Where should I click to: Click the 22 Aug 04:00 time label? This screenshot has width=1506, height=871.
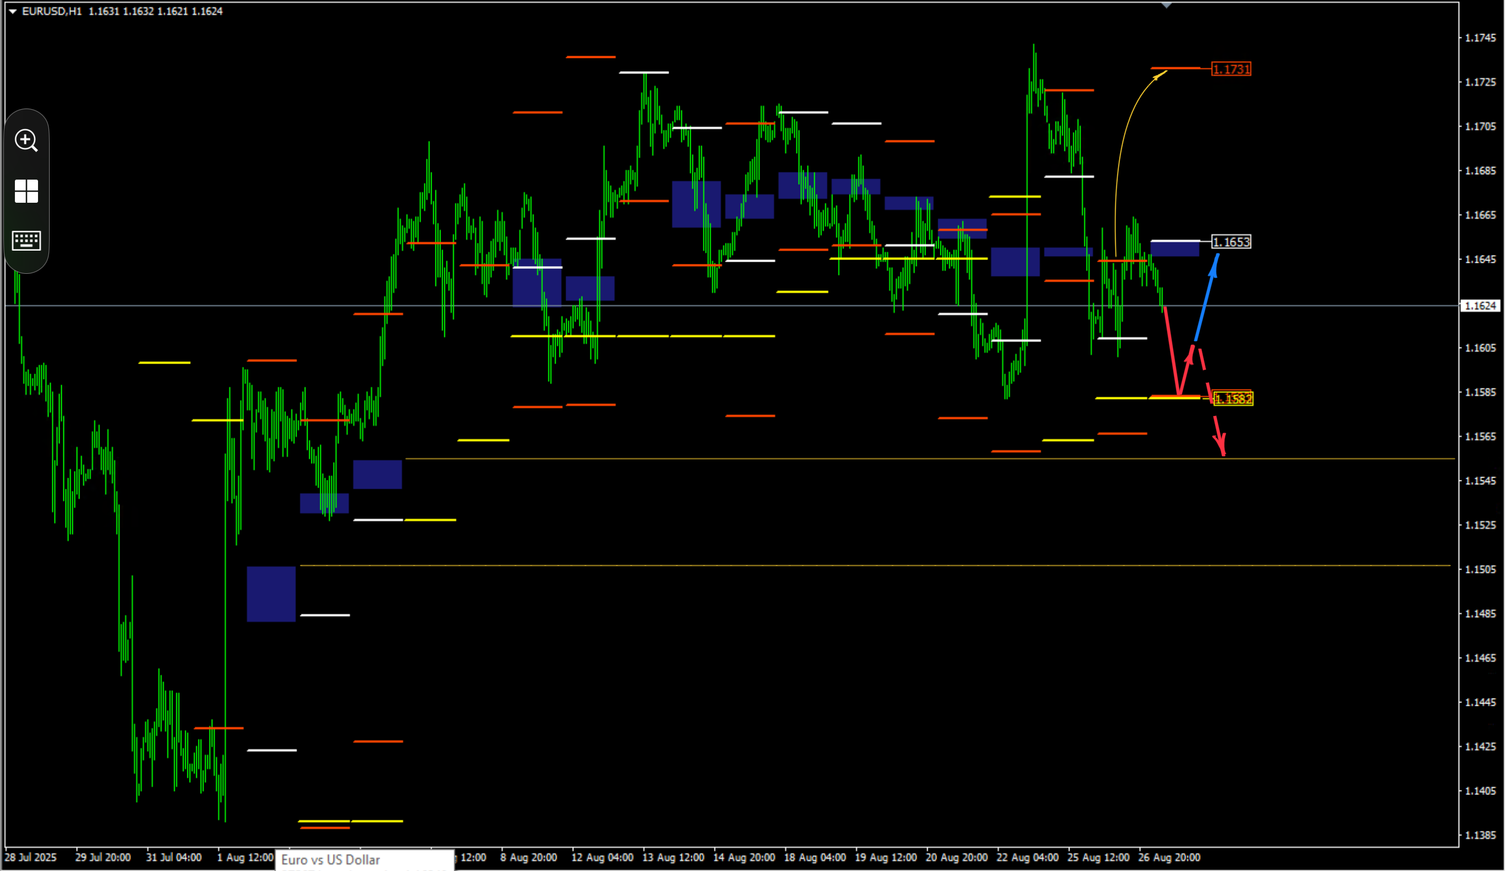coord(1028,857)
